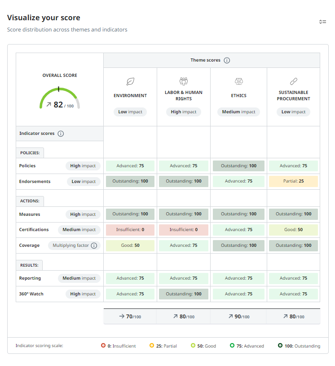The width and height of the screenshot is (335, 366).
Task: Select the Ethics balance-scale icon
Action: coord(238,81)
